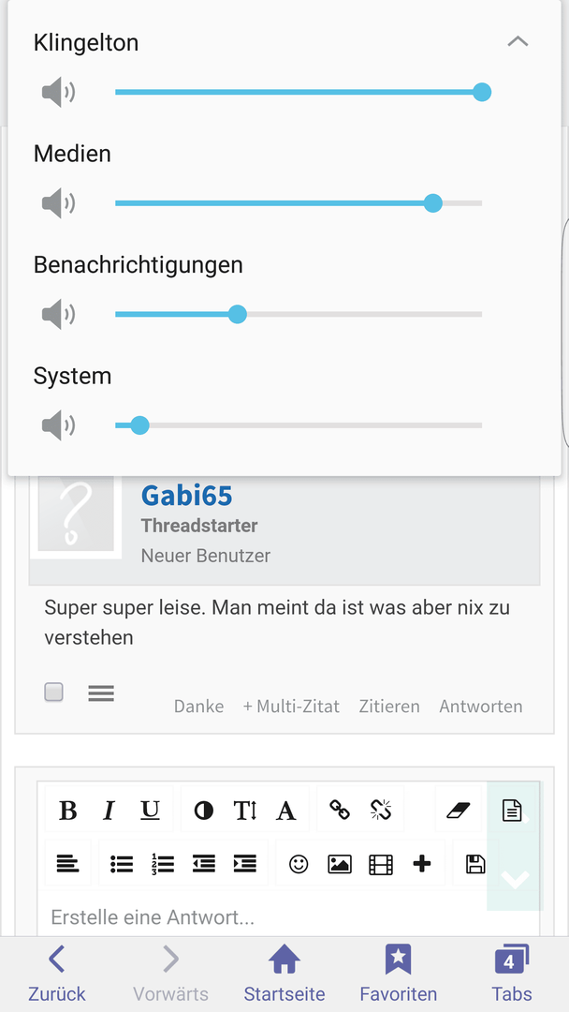
Task: Insert an image into the reply
Action: (340, 864)
